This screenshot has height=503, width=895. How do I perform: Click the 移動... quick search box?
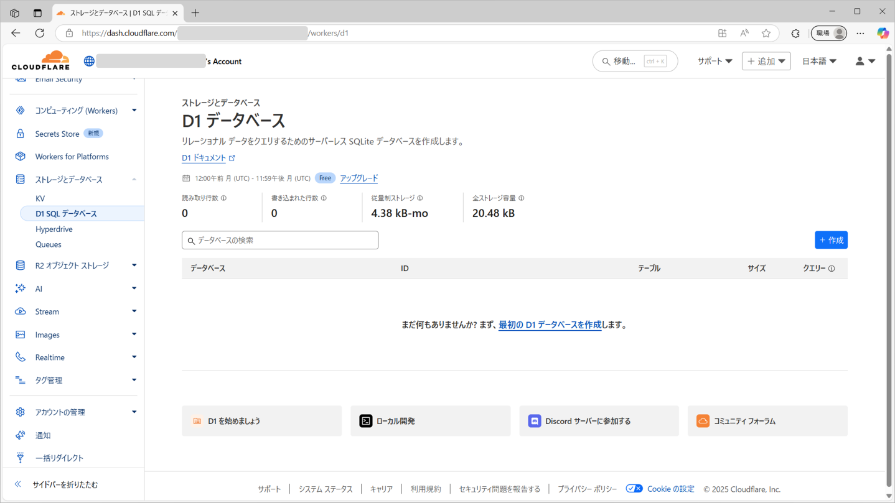tap(635, 61)
